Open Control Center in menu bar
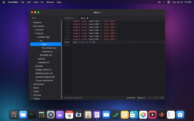Screen dimensions: 194x121 (x=169, y=2)
